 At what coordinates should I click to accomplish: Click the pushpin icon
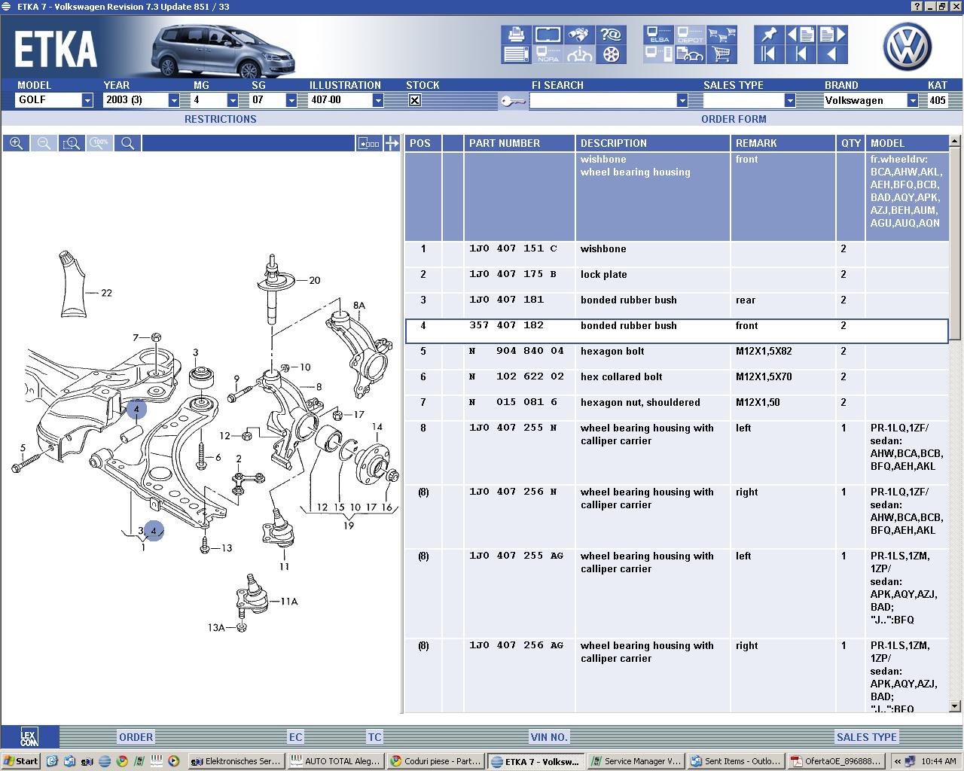pos(768,35)
